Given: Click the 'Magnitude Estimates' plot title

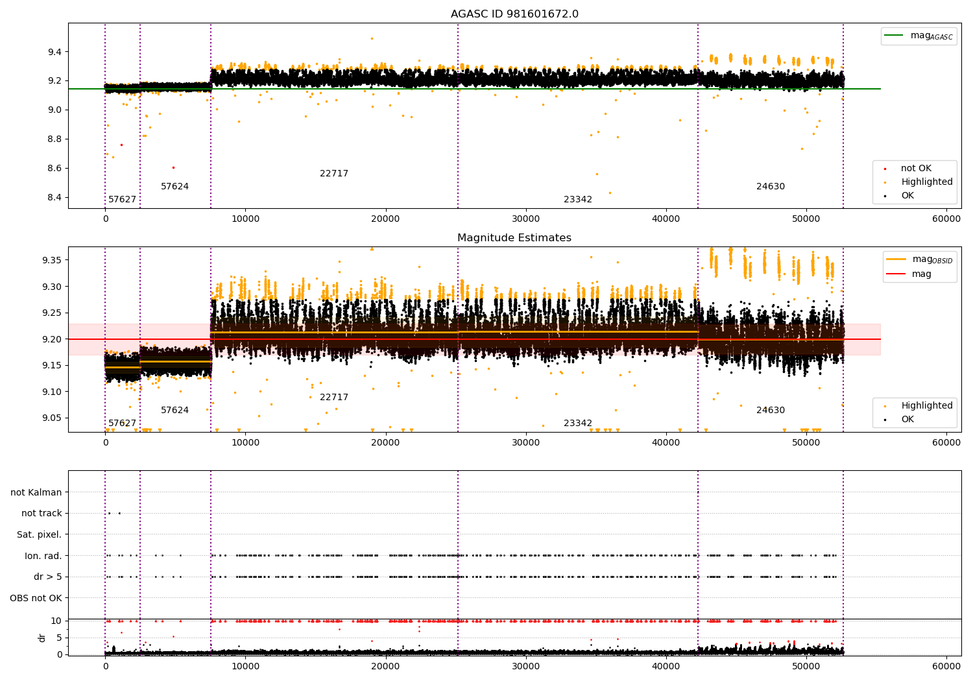Looking at the screenshot, I should 514,238.
